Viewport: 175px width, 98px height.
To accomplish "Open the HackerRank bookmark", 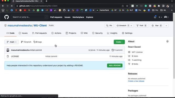I will click(103, 10).
